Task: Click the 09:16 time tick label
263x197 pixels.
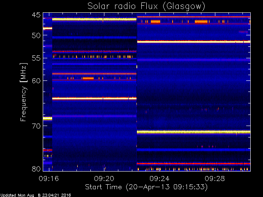Action: coord(49,179)
